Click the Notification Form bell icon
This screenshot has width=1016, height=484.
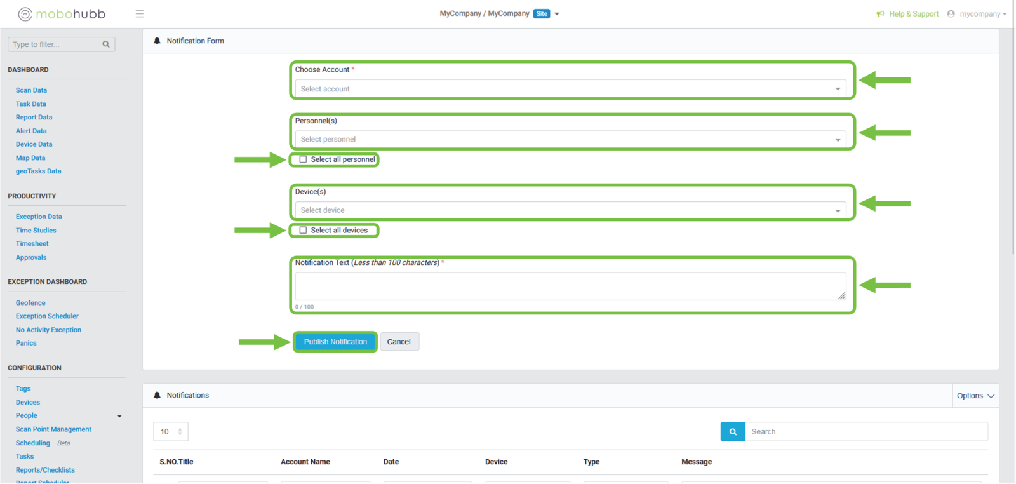point(157,41)
